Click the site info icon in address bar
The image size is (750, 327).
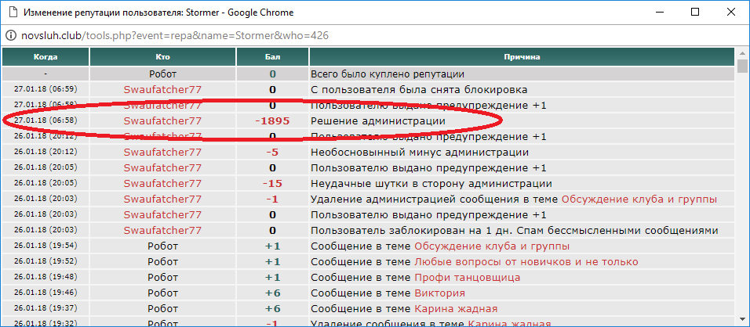tap(12, 36)
